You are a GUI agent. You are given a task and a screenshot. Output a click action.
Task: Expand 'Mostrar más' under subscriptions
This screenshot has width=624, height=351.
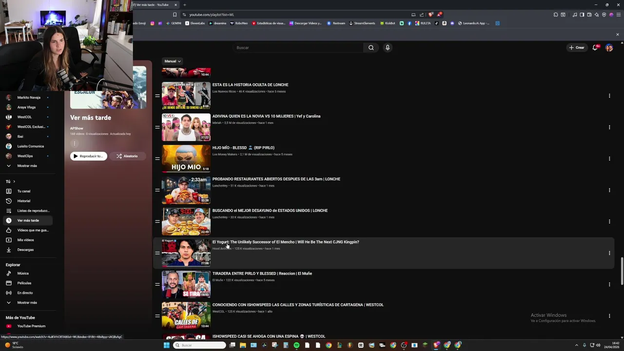27,166
